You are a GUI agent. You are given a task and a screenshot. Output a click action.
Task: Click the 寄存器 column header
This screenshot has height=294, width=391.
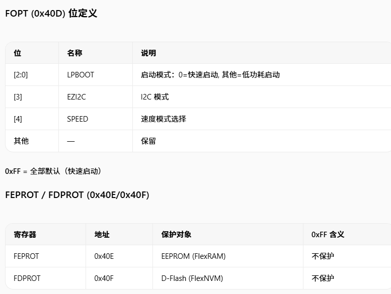[x=25, y=235]
